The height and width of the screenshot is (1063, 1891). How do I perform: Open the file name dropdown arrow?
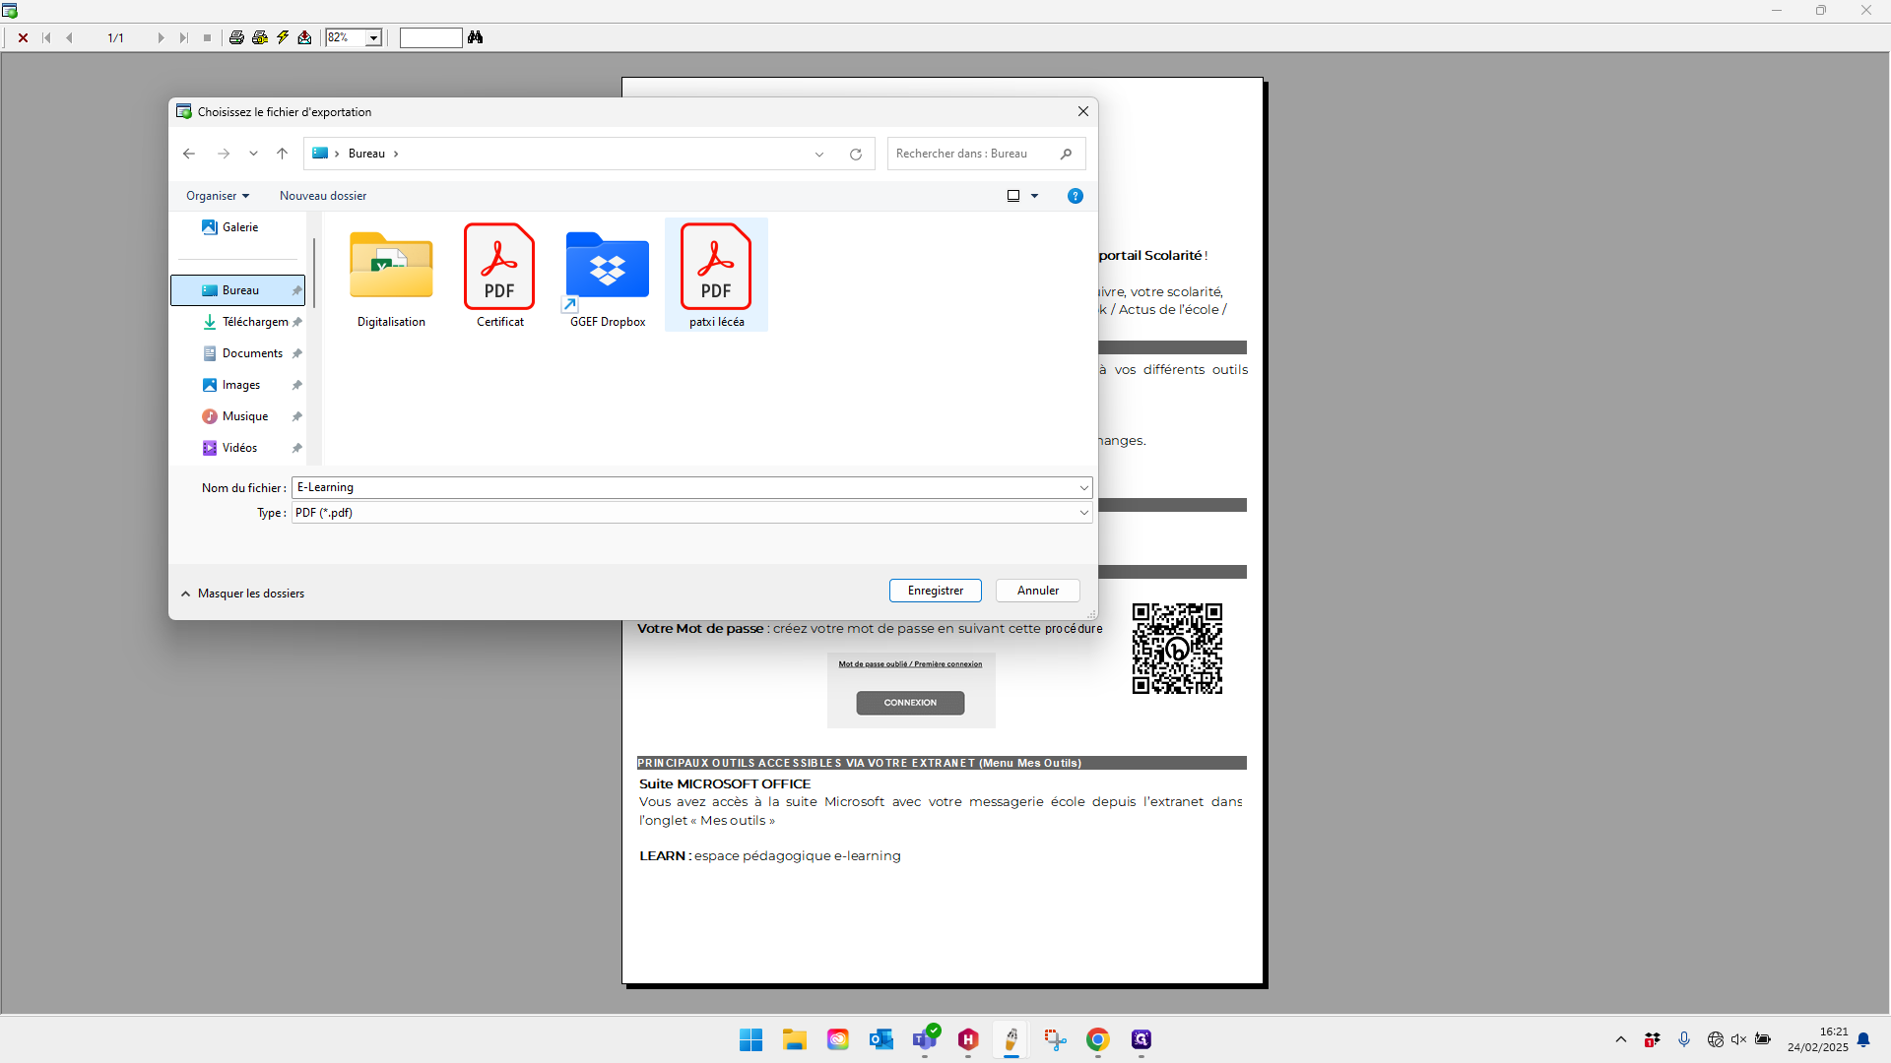(x=1083, y=487)
